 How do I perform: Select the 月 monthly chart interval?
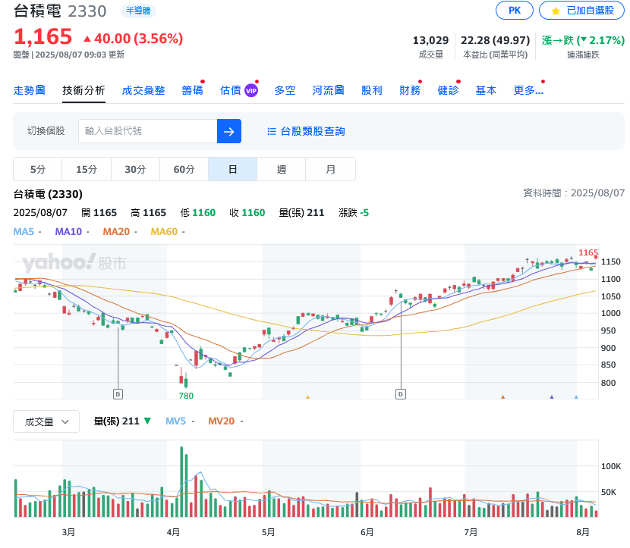(x=331, y=169)
